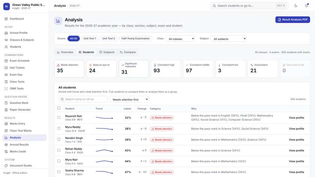Click the 304 students count text
315x177 pixels.
click(x=298, y=99)
